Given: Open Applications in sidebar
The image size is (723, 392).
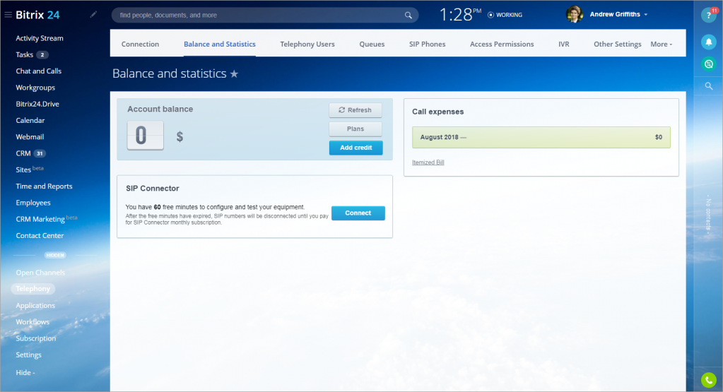Looking at the screenshot, I should 35,305.
